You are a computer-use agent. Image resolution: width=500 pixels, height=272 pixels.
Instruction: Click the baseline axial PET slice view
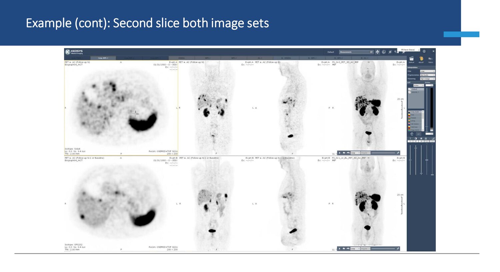[121, 203]
